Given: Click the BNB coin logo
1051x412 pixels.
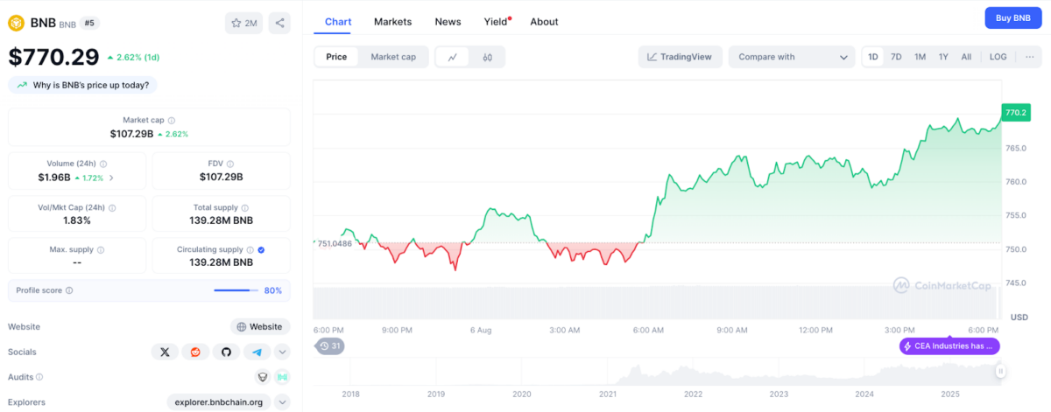Looking at the screenshot, I should click(17, 23).
